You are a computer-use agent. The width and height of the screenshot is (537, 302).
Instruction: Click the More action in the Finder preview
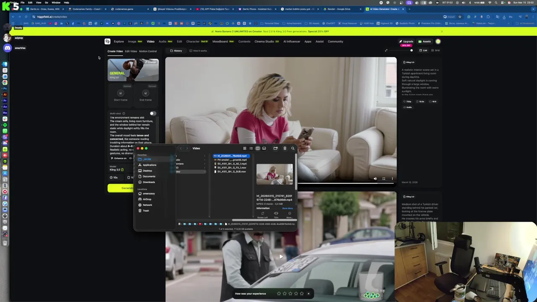coord(289,215)
